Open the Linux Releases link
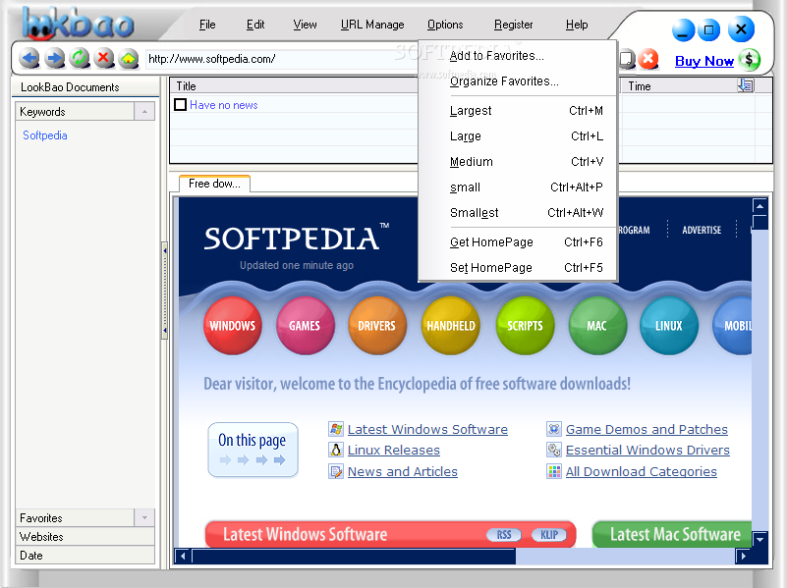Screen dimensions: 787x588 tap(393, 450)
